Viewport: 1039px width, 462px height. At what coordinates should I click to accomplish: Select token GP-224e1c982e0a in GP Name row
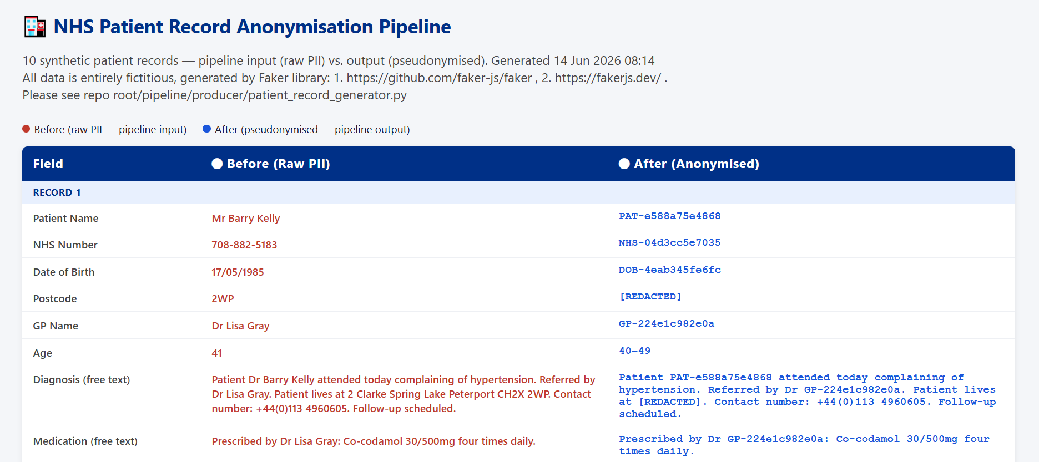667,323
